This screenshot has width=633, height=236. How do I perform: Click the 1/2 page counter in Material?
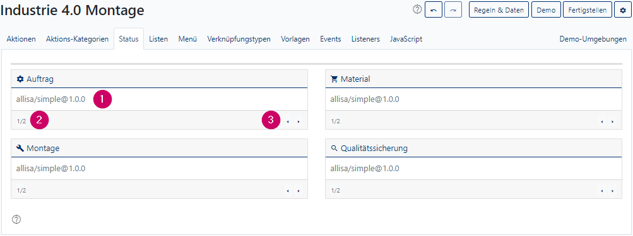click(x=336, y=121)
